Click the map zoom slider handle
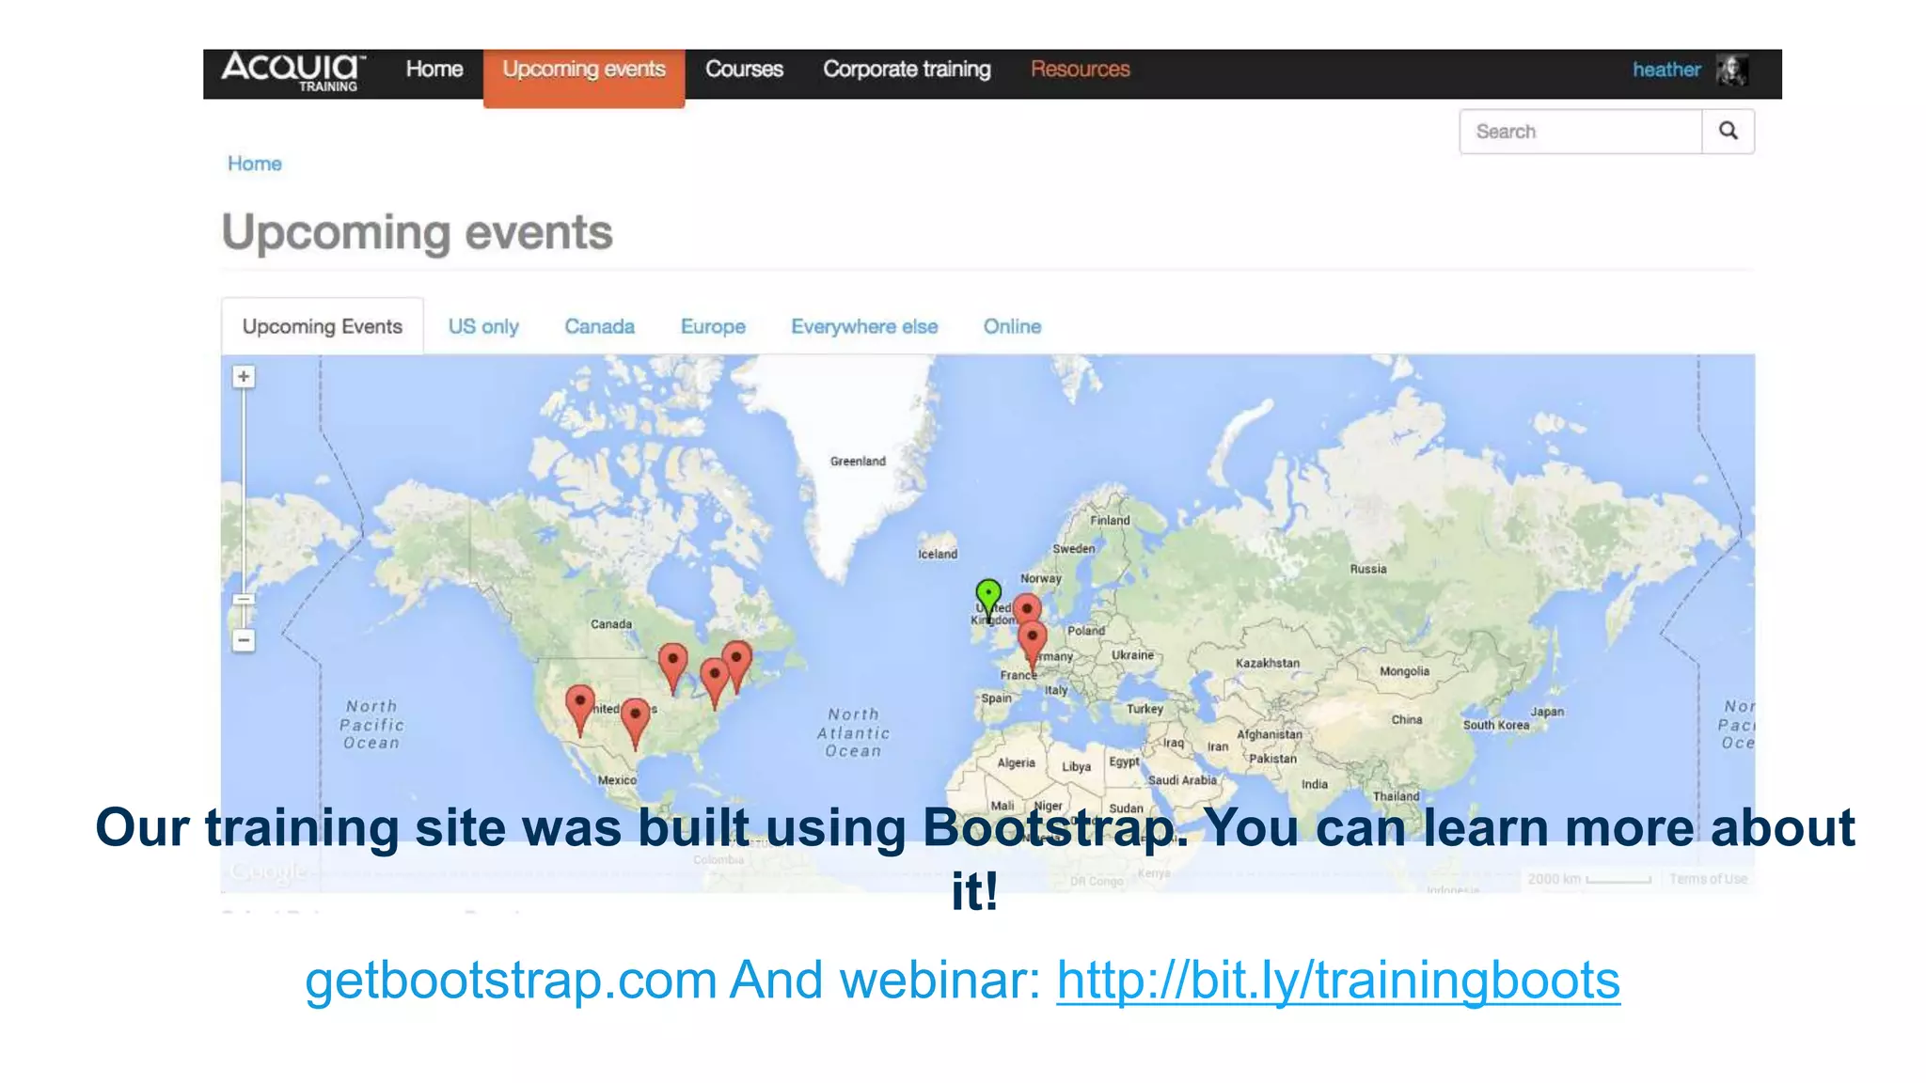The image size is (1926, 1083). (x=244, y=600)
